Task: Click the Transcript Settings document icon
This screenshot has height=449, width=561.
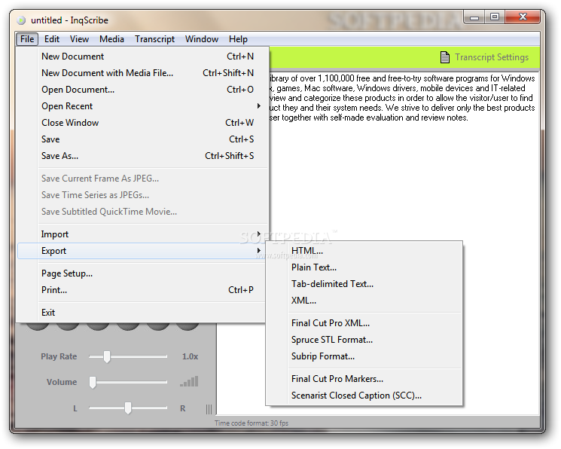Action: (x=445, y=57)
